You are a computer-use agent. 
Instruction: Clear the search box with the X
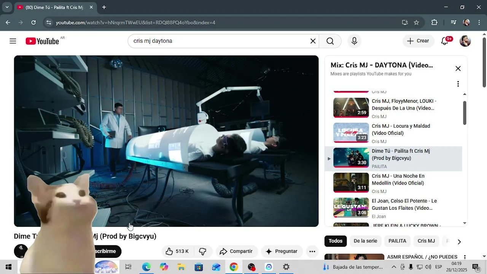[313, 41]
